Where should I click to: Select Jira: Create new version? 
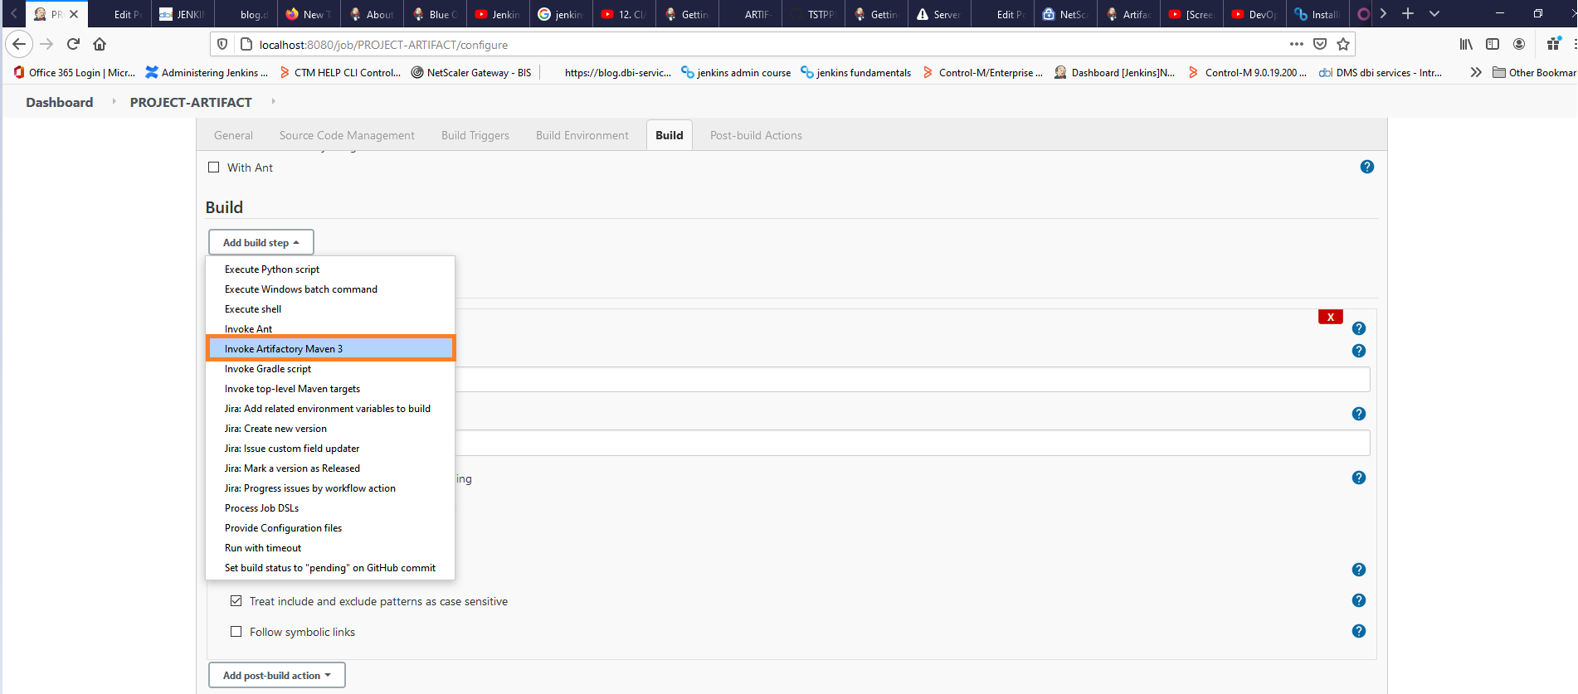330,429
